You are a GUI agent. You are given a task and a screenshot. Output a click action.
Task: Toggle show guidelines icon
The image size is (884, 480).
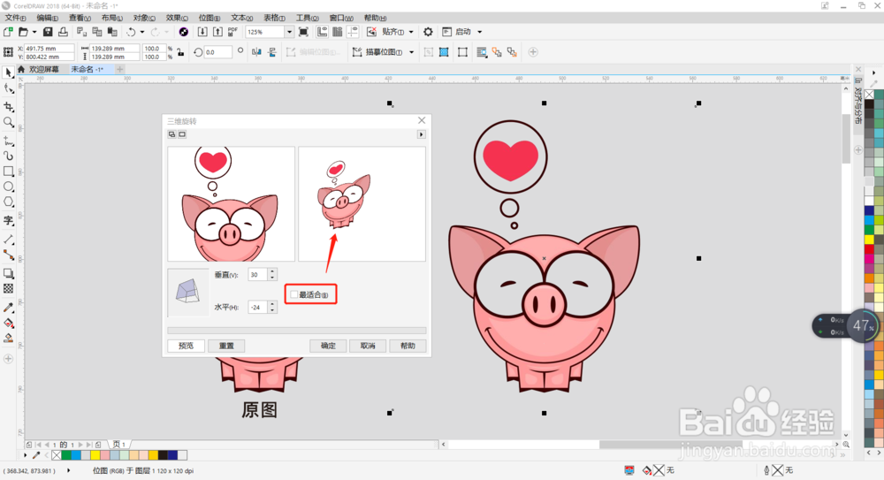pyautogui.click(x=353, y=32)
